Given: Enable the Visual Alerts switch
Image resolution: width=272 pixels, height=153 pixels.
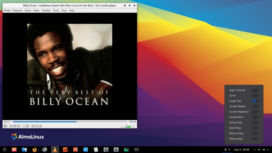Looking at the screenshot, I should pos(255,117).
